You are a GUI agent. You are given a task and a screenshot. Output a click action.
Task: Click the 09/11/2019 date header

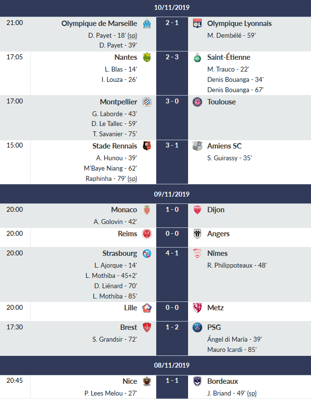171,194
